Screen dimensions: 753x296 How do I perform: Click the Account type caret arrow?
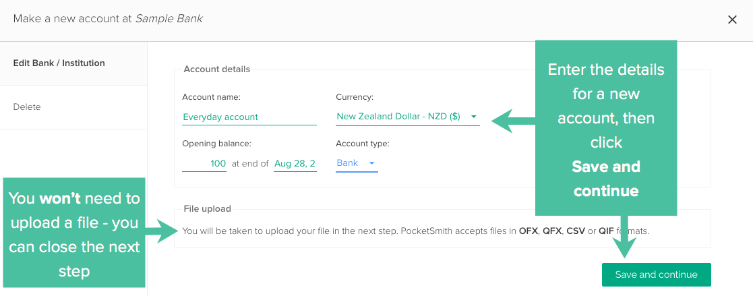pyautogui.click(x=371, y=163)
